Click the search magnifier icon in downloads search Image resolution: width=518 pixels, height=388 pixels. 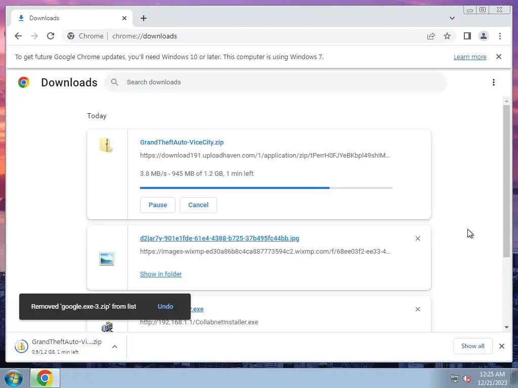tap(114, 82)
